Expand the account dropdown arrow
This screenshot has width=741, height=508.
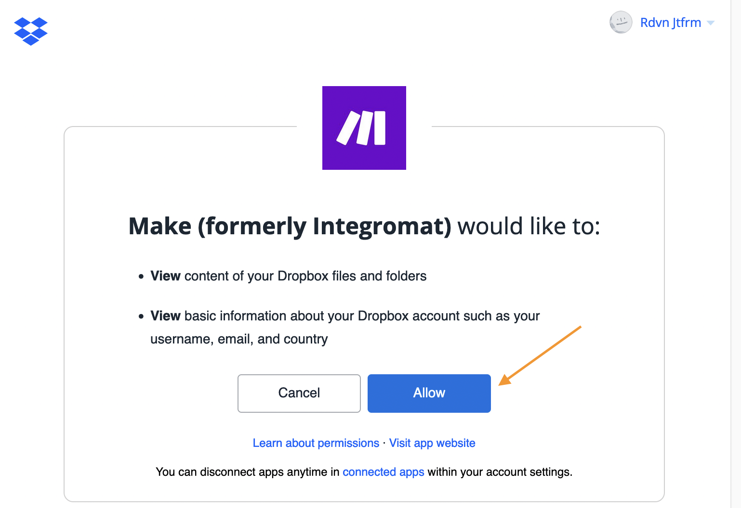tap(711, 23)
